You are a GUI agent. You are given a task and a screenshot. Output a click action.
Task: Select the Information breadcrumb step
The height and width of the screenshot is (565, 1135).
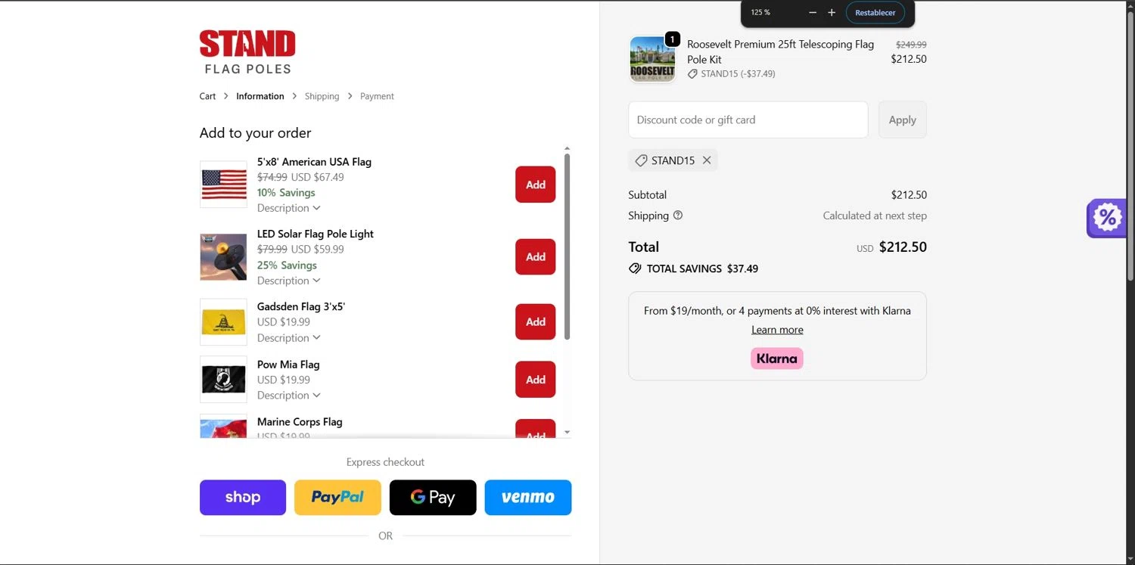click(260, 96)
